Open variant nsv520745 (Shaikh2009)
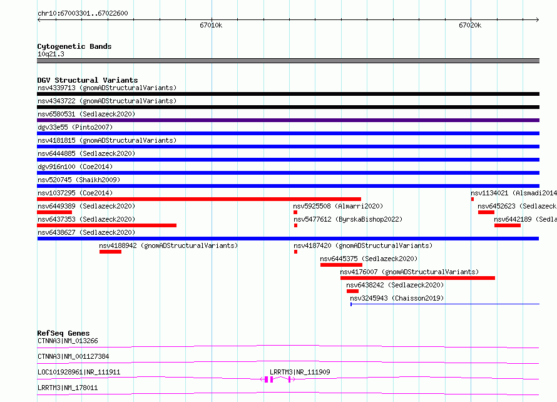Viewport: 557px width, 402px height. pyautogui.click(x=79, y=180)
